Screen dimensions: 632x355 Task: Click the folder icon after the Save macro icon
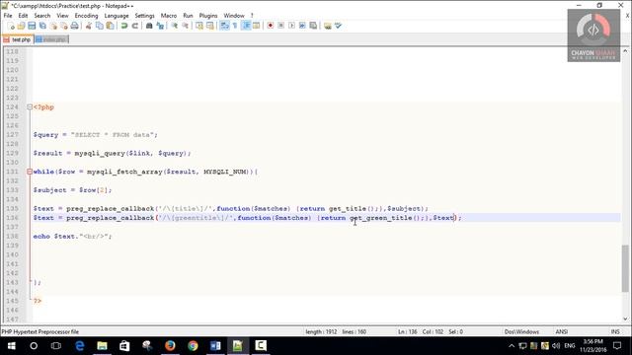pos(327,26)
